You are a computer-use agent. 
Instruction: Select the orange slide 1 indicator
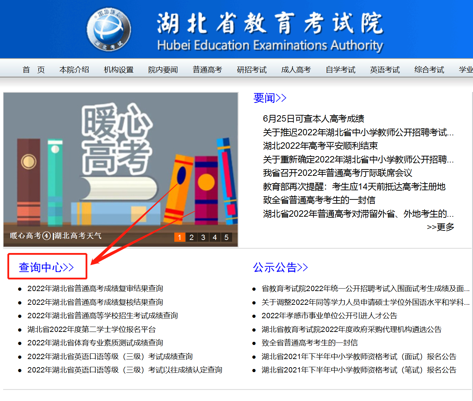click(x=180, y=237)
